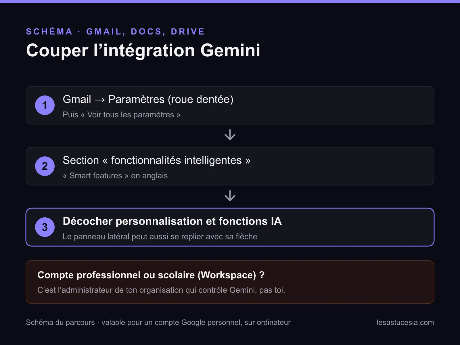This screenshot has width=460, height=345.
Task: Select the "C’est l’administrateur de ton organisation" sentence
Action: [161, 290]
